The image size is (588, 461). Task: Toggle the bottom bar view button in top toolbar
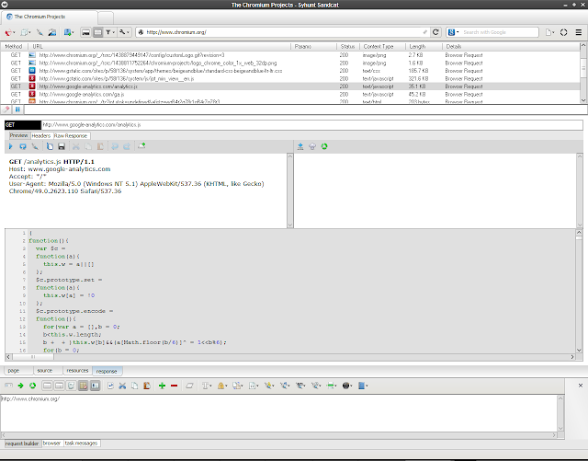coord(85,32)
